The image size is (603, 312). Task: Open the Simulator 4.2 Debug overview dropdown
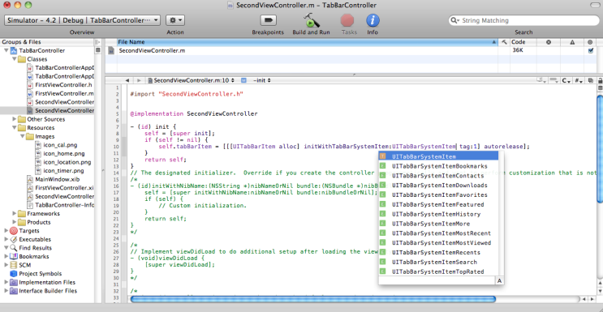click(x=82, y=20)
